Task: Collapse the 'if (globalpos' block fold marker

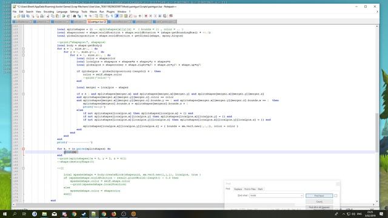Action: [x=23, y=71]
